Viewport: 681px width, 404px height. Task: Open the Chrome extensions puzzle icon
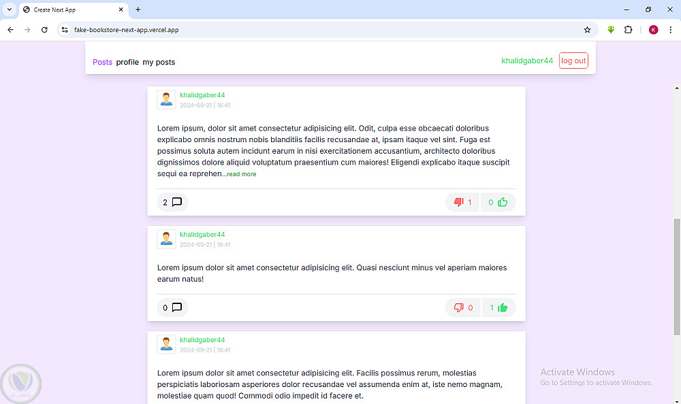pyautogui.click(x=628, y=30)
